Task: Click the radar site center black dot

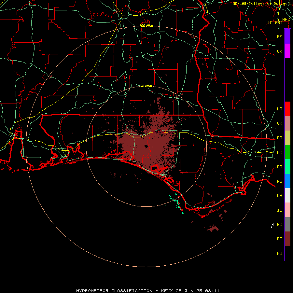Action: [x=146, y=146]
